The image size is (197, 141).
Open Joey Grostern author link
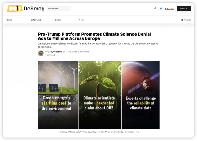55,52
